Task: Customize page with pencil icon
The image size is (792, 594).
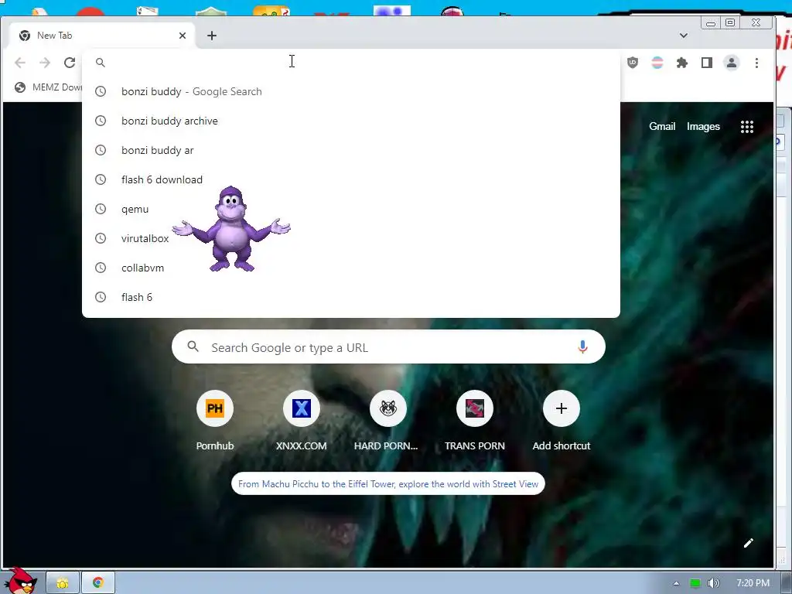Action: [x=748, y=543]
